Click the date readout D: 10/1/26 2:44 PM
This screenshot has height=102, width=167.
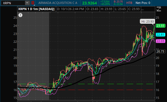(x=70, y=9)
